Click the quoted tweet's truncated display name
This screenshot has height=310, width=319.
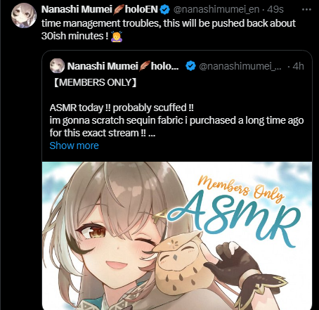(123, 66)
